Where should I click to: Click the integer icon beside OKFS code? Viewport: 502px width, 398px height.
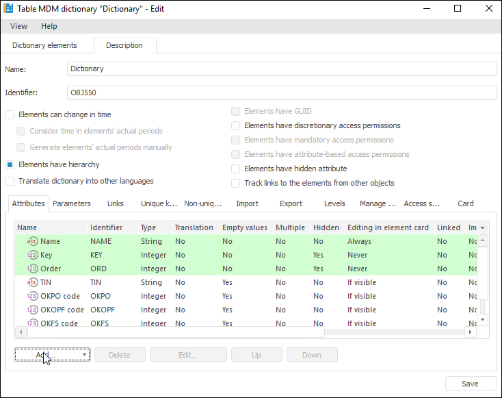click(32, 323)
